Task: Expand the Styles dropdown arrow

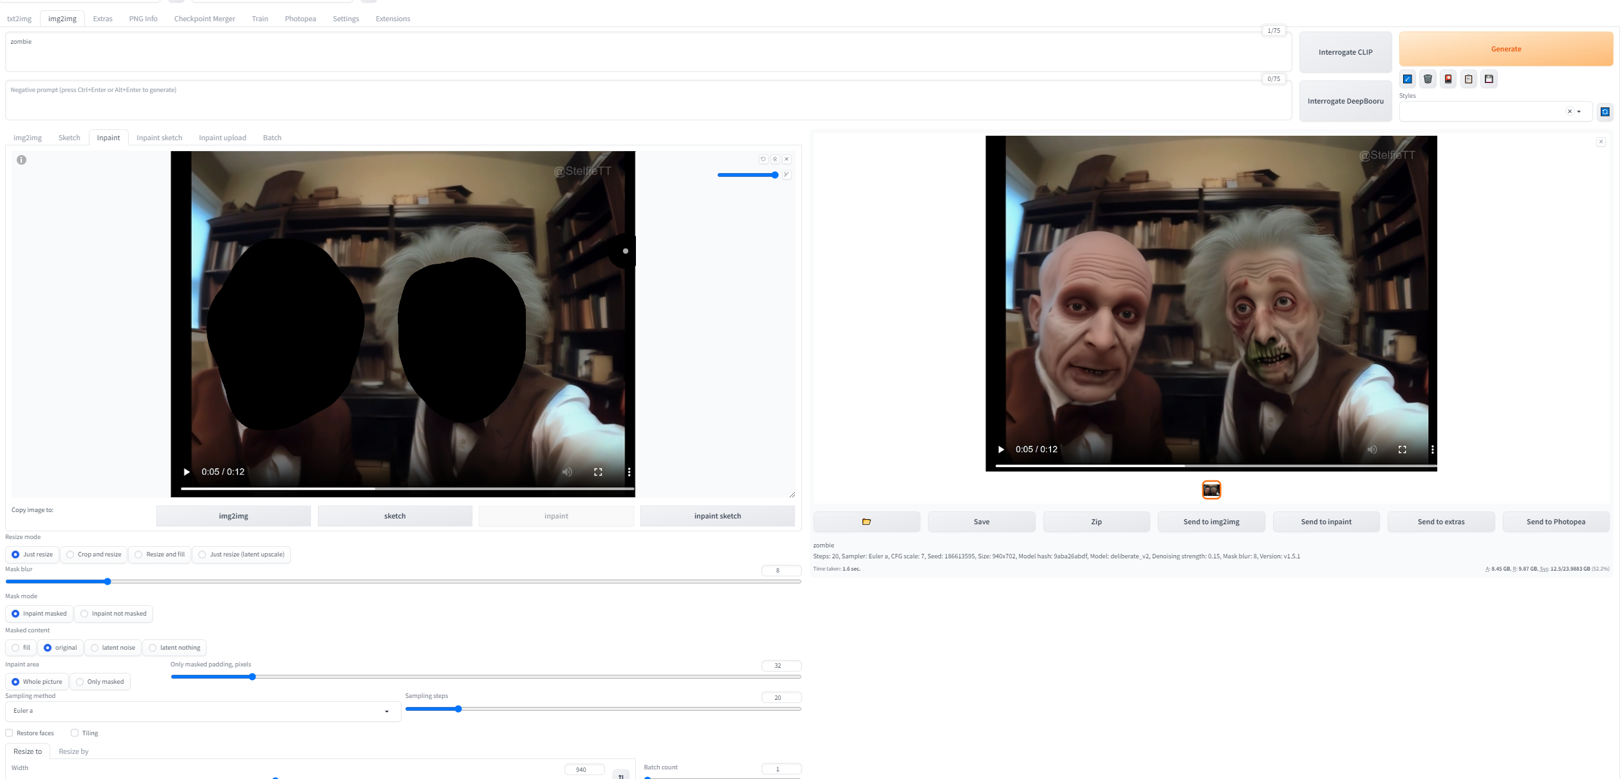Action: (x=1579, y=112)
